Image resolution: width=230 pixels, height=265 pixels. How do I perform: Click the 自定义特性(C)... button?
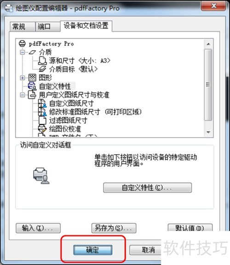pyautogui.click(x=147, y=188)
